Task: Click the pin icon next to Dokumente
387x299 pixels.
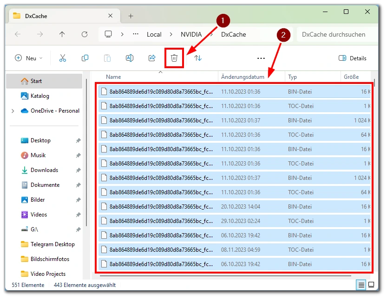Action: (78, 185)
